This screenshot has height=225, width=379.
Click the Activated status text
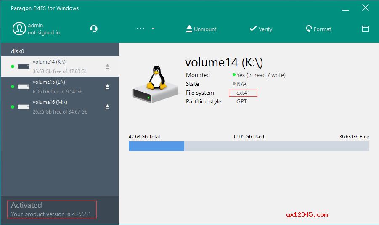click(x=27, y=205)
